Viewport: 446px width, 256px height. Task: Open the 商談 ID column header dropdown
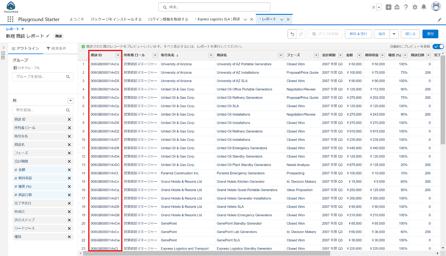tap(117, 55)
